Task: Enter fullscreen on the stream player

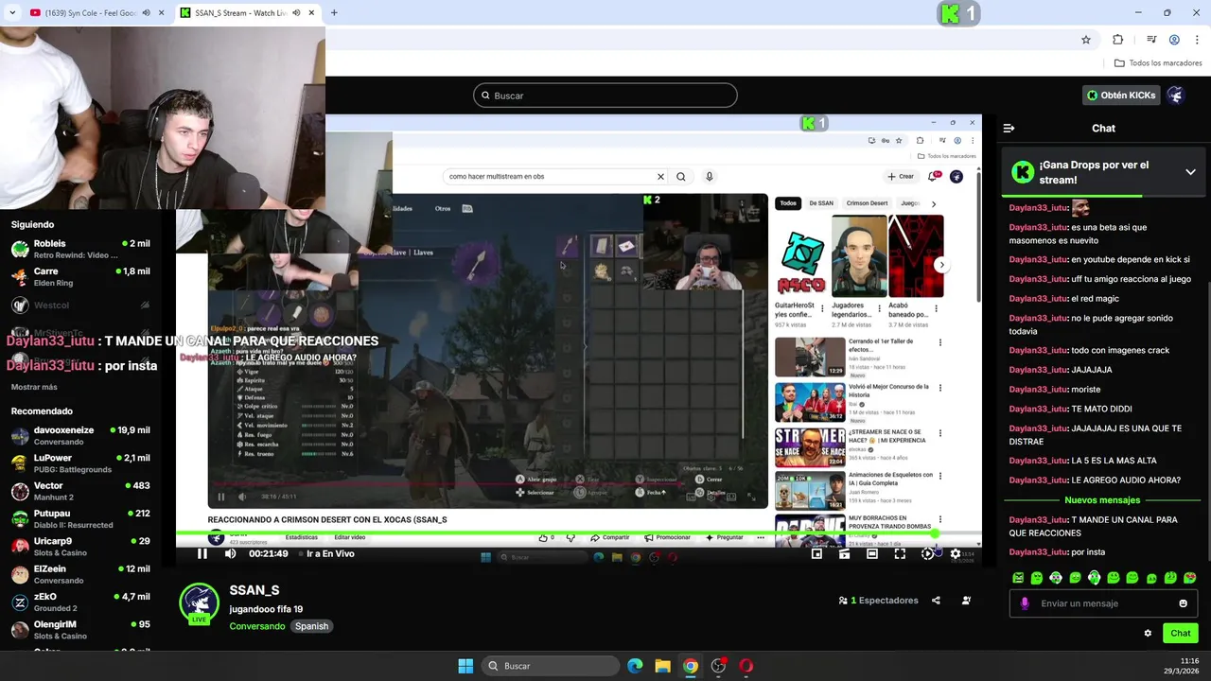Action: coord(900,553)
